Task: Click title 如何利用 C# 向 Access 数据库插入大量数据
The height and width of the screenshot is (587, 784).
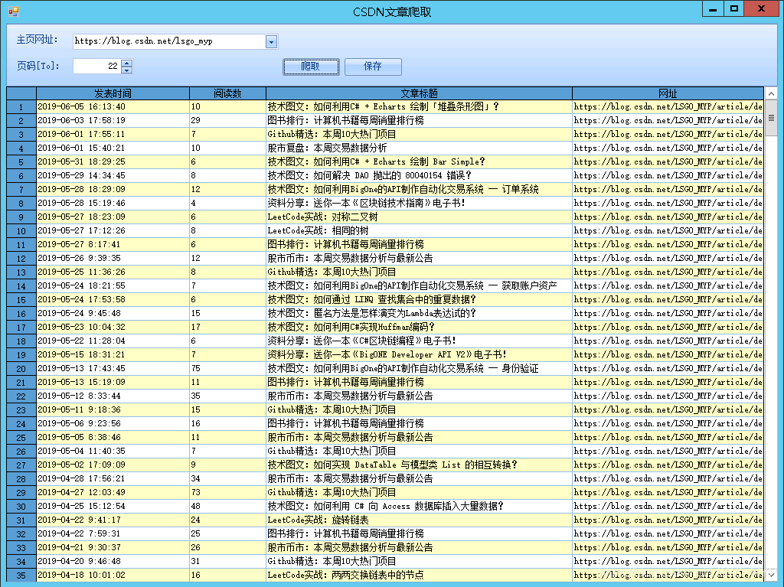Action: [x=419, y=506]
